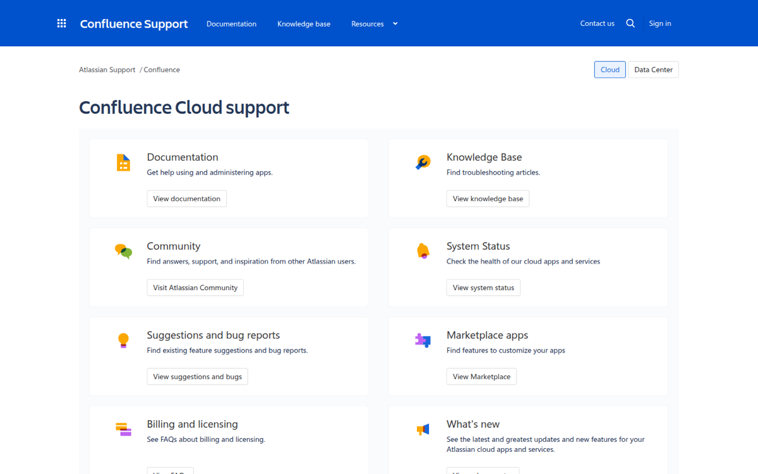Click the Community speech bubbles icon
This screenshot has height=474, width=758.
(123, 252)
